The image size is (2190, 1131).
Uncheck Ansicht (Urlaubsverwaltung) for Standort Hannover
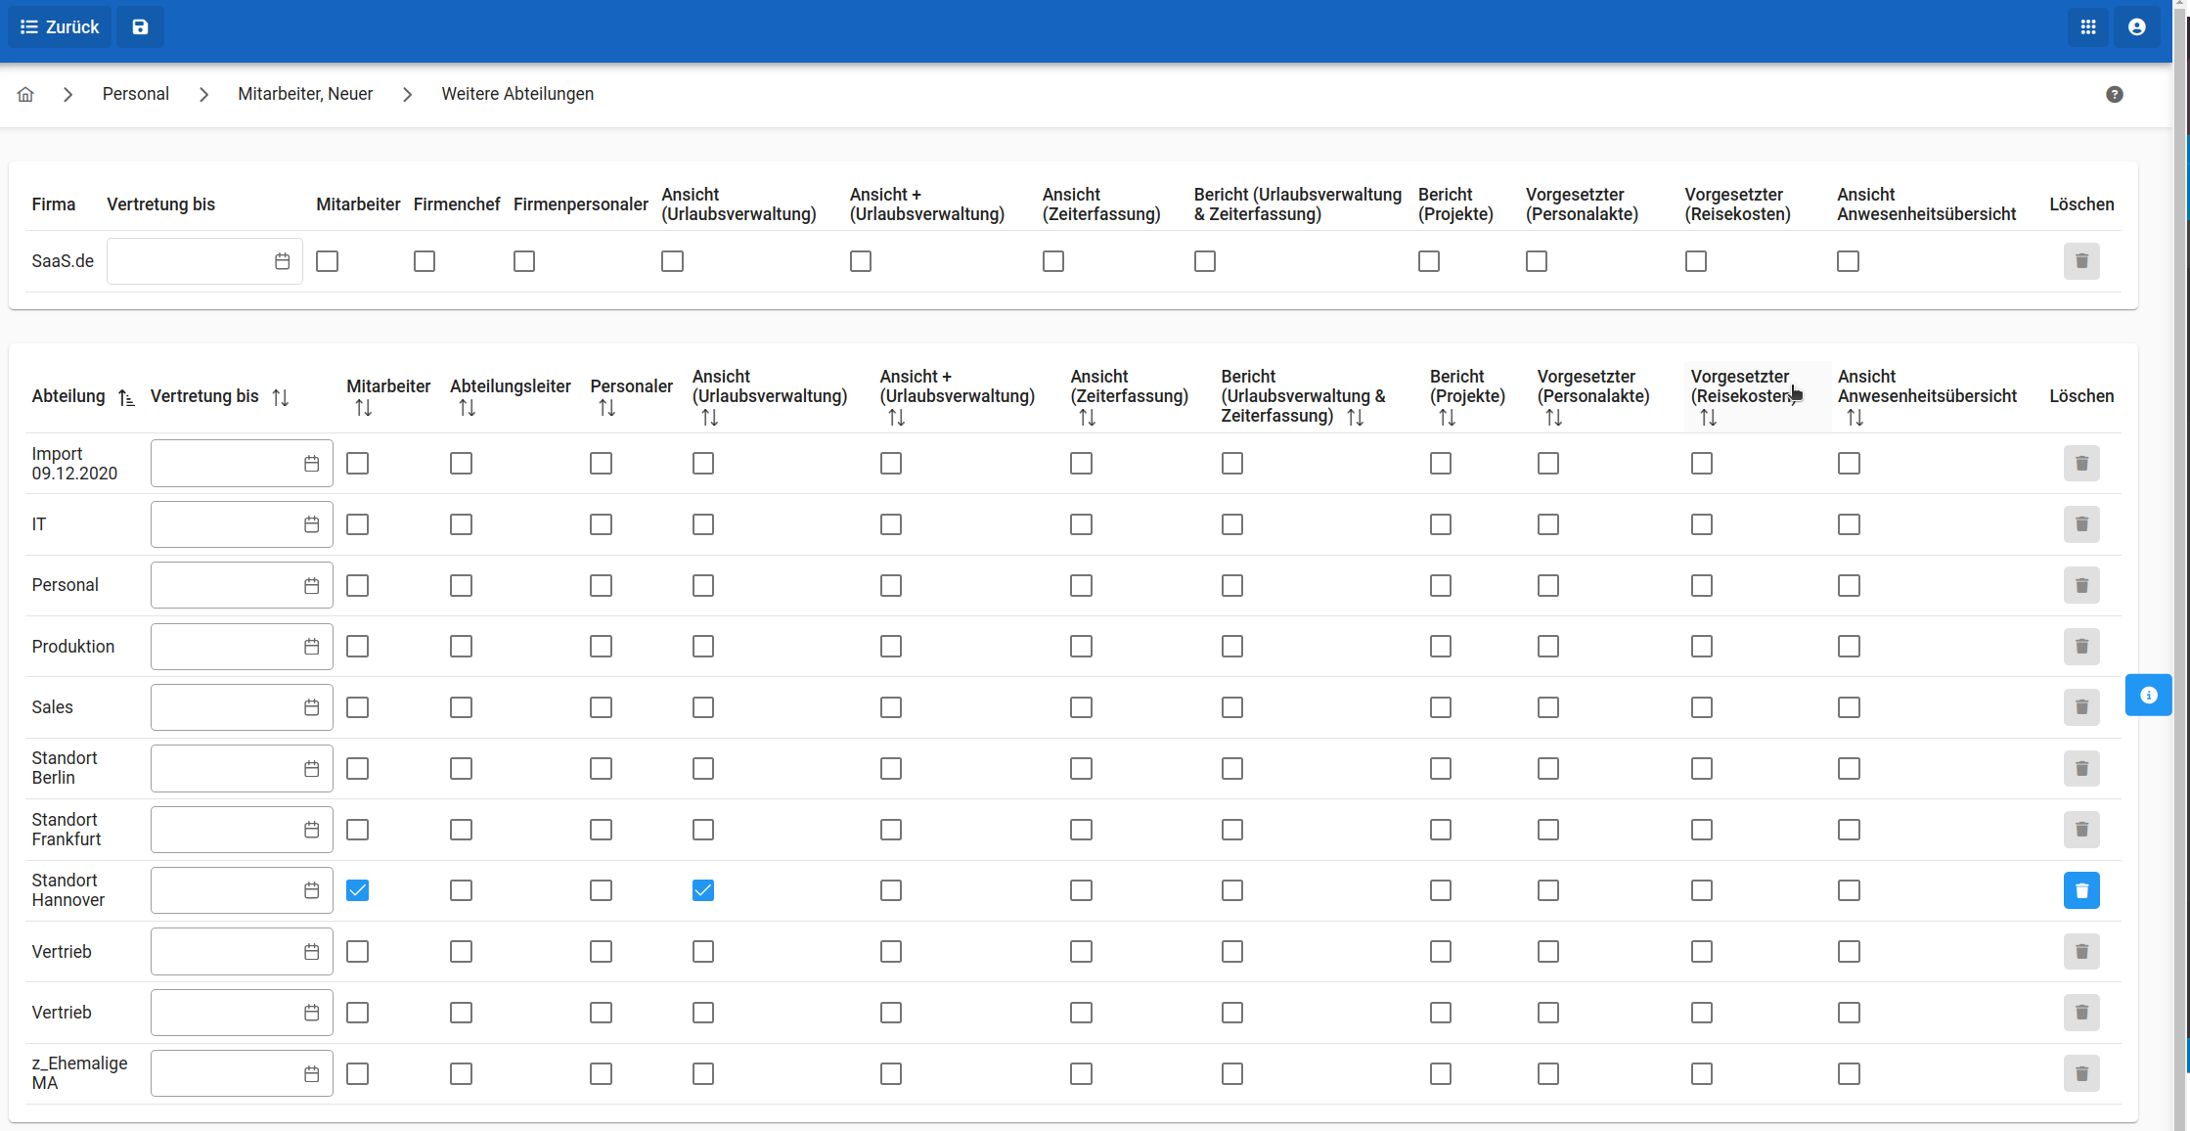click(x=703, y=890)
